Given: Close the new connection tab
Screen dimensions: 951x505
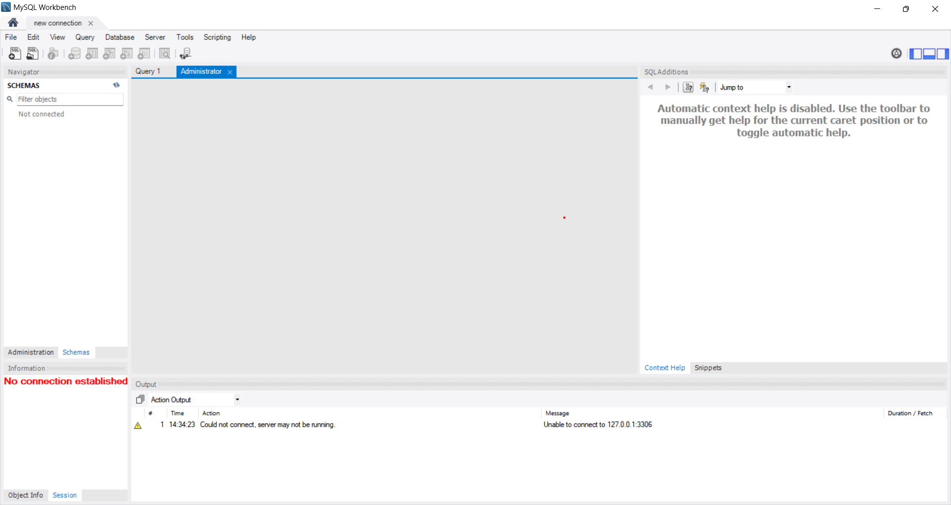Looking at the screenshot, I should 91,23.
